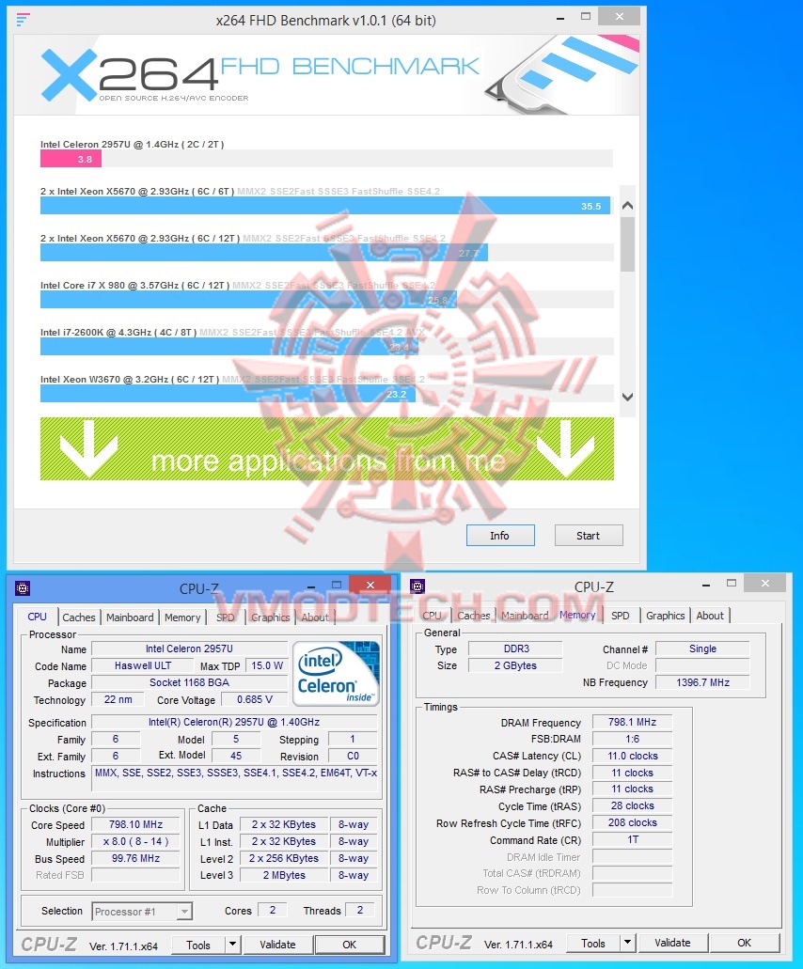
Task: Click the Technology value '22 nm'
Action: 118,699
